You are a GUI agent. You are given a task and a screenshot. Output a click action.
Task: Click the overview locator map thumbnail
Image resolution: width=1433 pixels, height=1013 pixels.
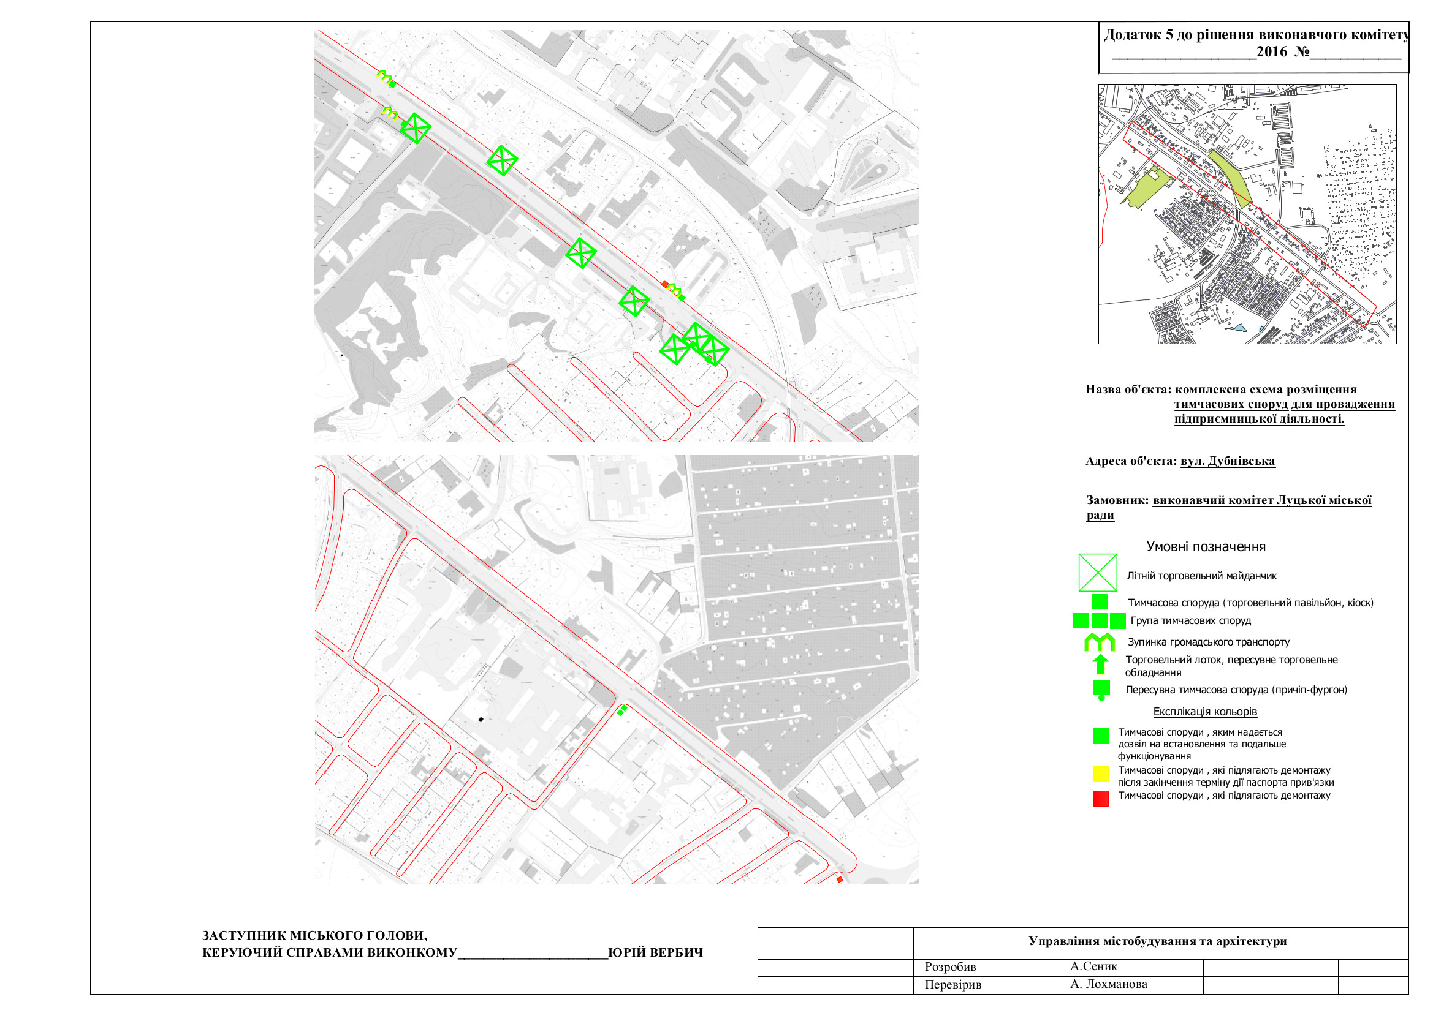pos(1247,214)
